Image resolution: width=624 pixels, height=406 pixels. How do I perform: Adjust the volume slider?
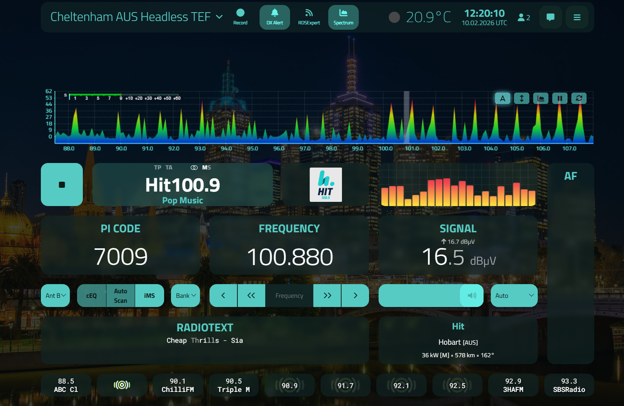coord(420,296)
